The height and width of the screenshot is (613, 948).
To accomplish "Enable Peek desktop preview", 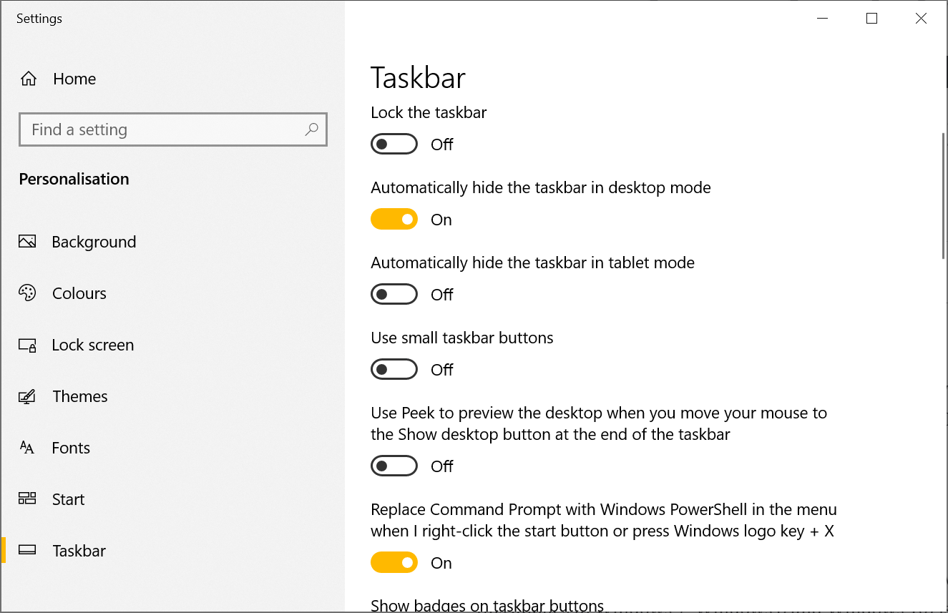I will point(394,466).
